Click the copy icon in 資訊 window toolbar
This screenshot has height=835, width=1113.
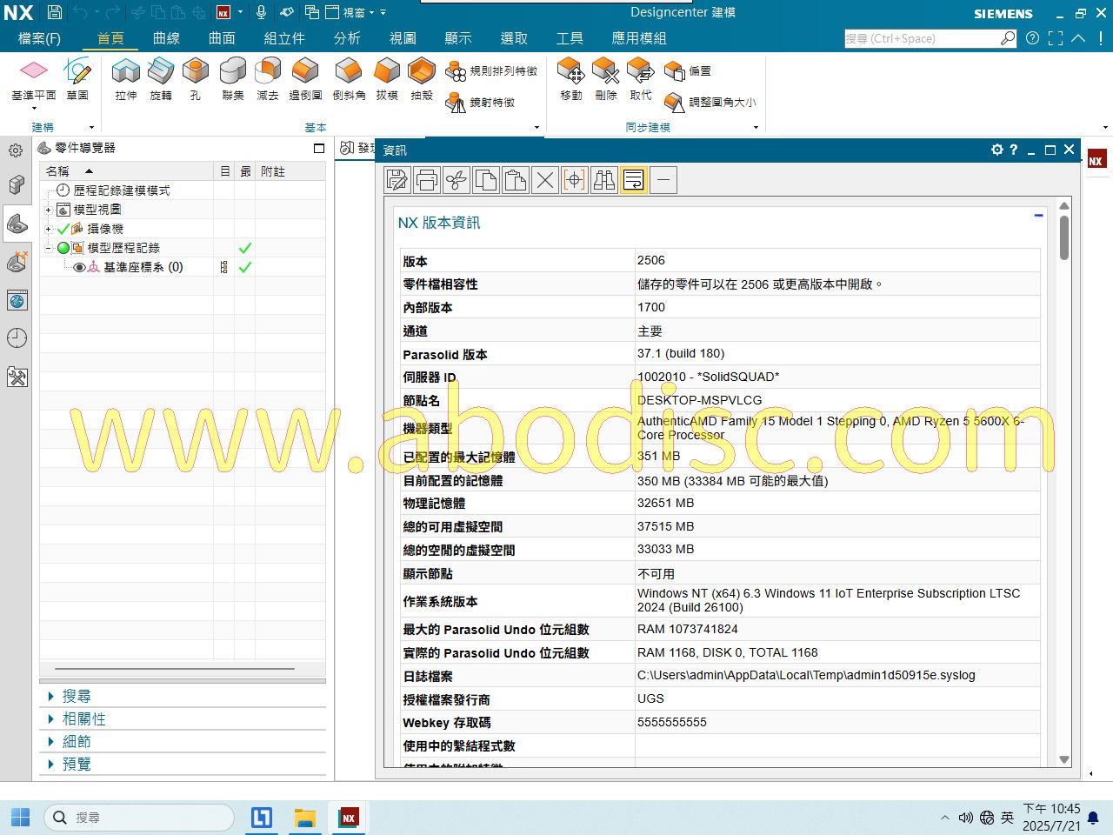click(x=486, y=180)
